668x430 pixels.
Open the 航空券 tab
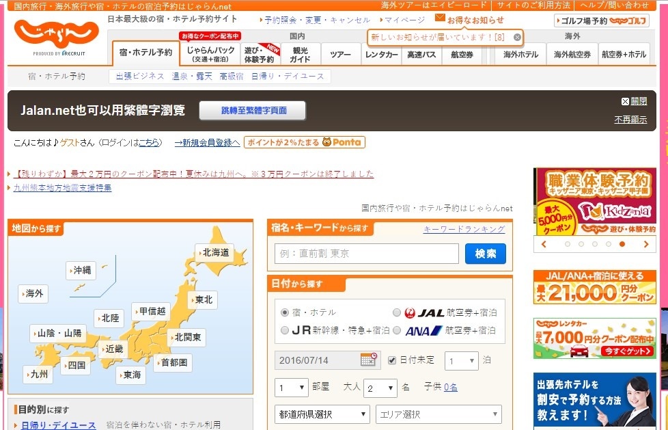[x=462, y=54]
